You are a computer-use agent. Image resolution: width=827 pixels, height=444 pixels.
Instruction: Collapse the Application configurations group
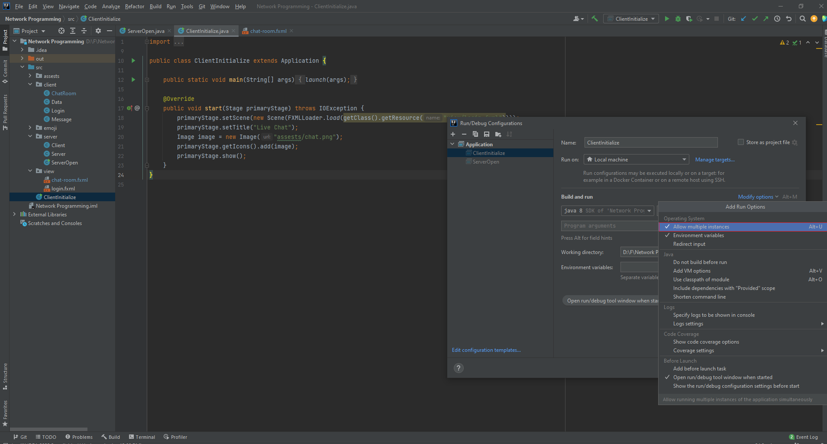pyautogui.click(x=453, y=144)
